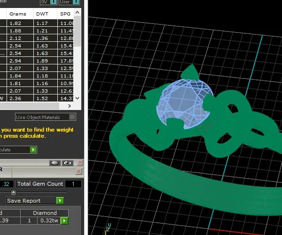This screenshot has width=282, height=235.
Task: Click the DWT value 1.36
Action: (45, 38)
